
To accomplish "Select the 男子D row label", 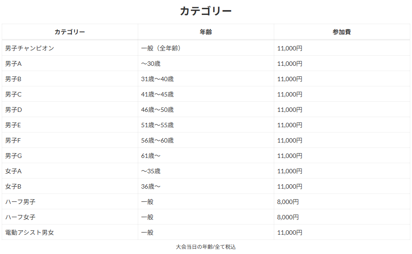I will pyautogui.click(x=13, y=110).
